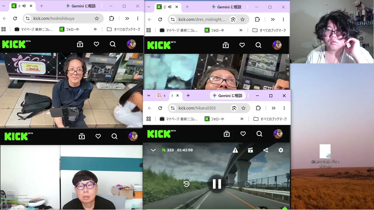Viewport: 374px width, 210px height.
Task: Collapse the hikaru0303 video with the down chevron
Action: [x=153, y=150]
